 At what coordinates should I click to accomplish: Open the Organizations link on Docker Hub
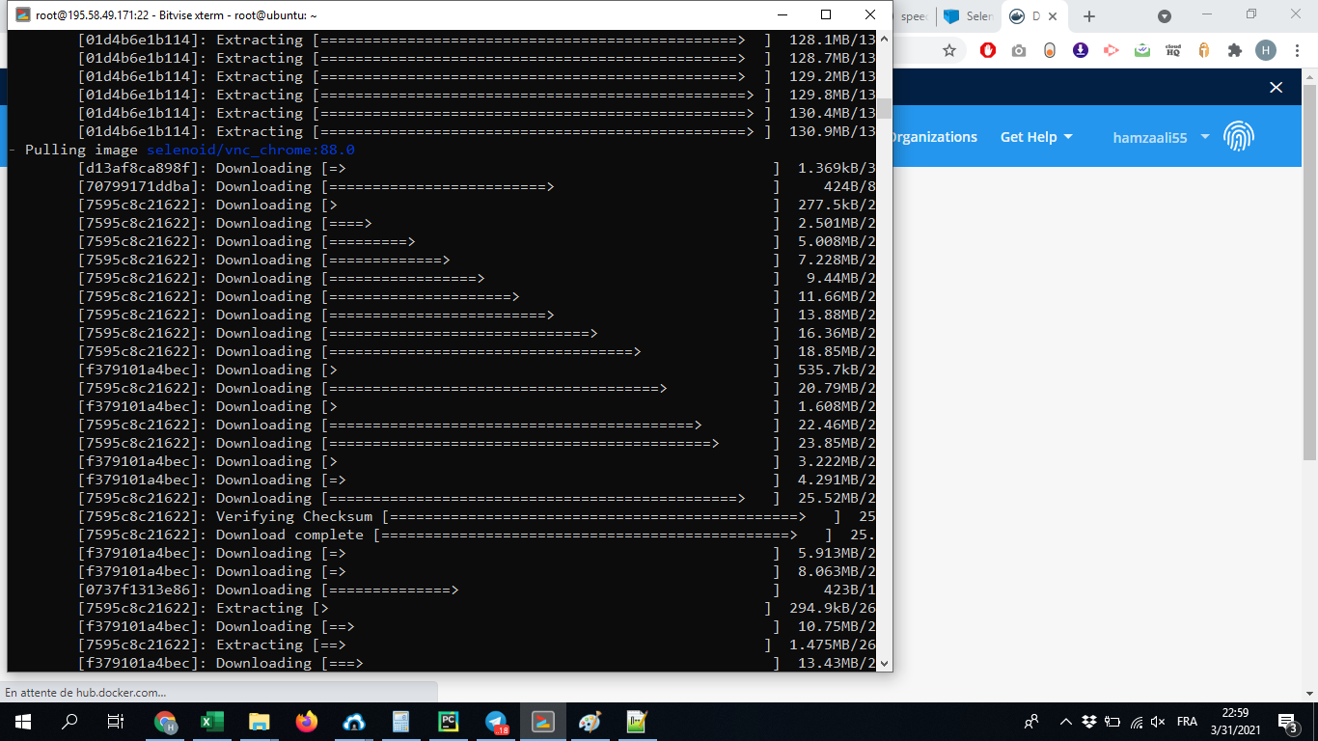934,137
